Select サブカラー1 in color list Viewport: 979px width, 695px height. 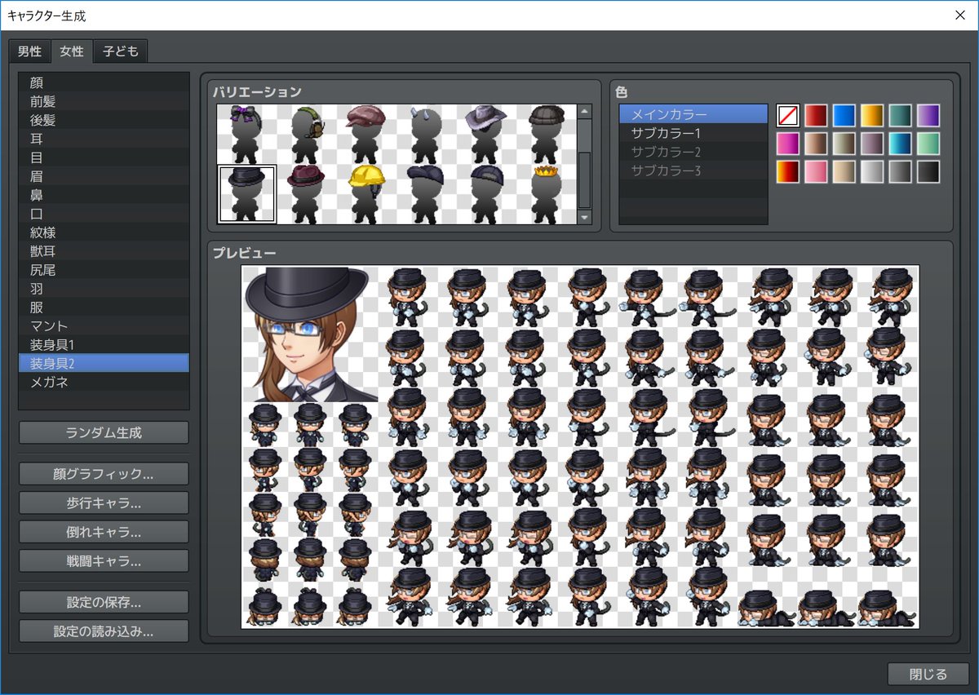click(x=693, y=133)
